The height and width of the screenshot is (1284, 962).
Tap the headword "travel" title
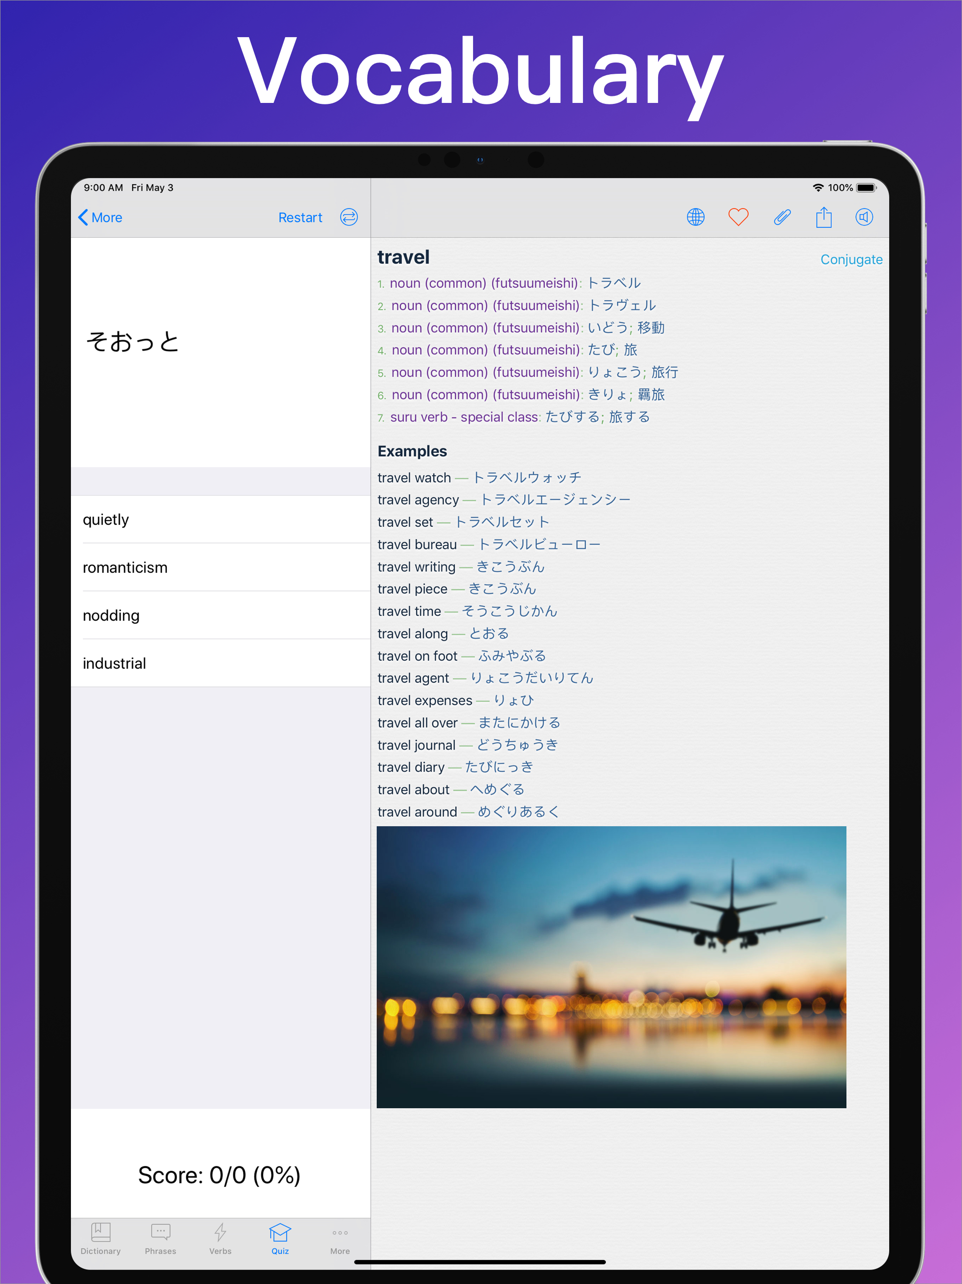pos(403,257)
